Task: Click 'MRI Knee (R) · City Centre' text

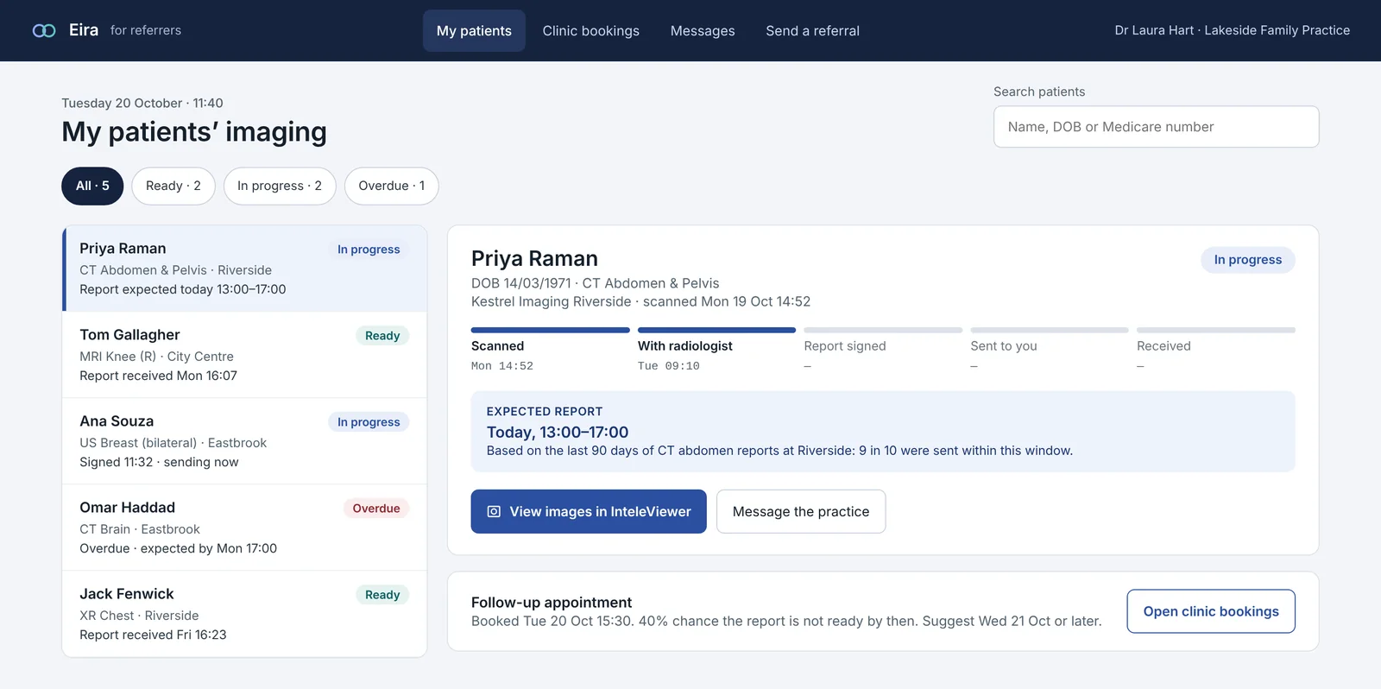Action: 156,357
